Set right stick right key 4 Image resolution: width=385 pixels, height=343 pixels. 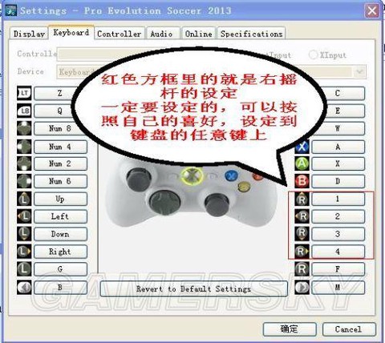(338, 252)
